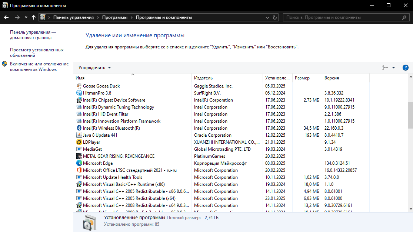
Task: Click the Gaggle Studios, Inc. publisher cell
Action: (213, 86)
